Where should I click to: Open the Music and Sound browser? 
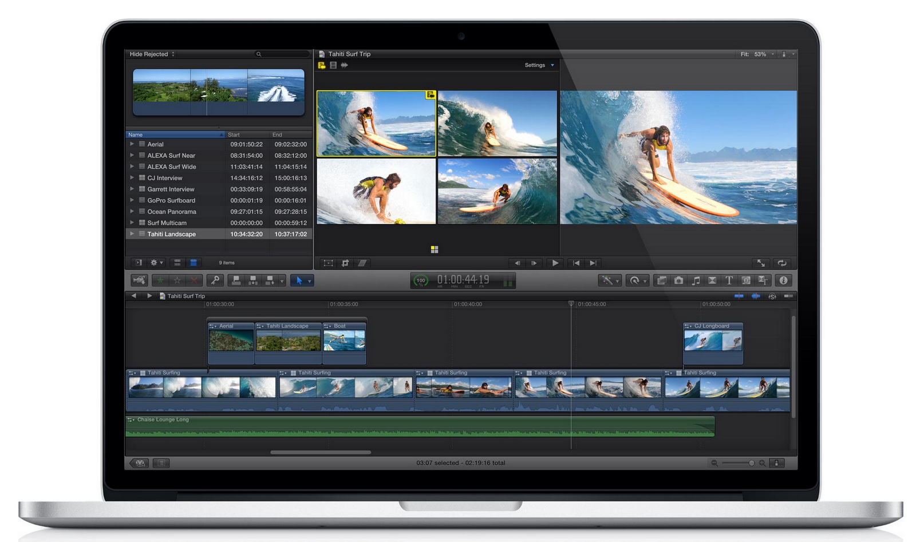tap(696, 280)
